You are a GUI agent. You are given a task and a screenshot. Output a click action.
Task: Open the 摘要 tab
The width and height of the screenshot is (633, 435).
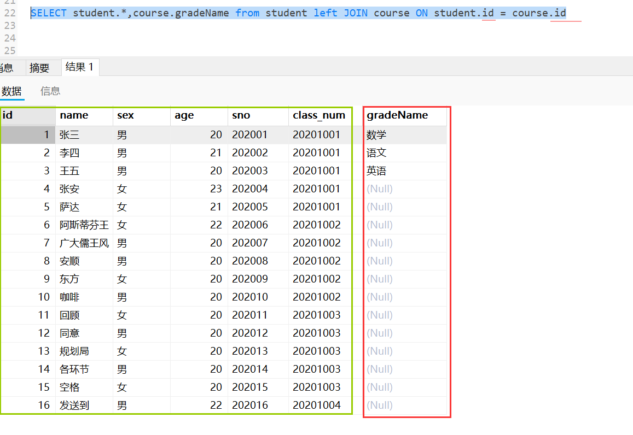39,67
